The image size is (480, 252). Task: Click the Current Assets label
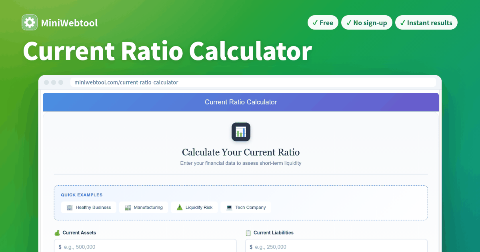coord(79,233)
